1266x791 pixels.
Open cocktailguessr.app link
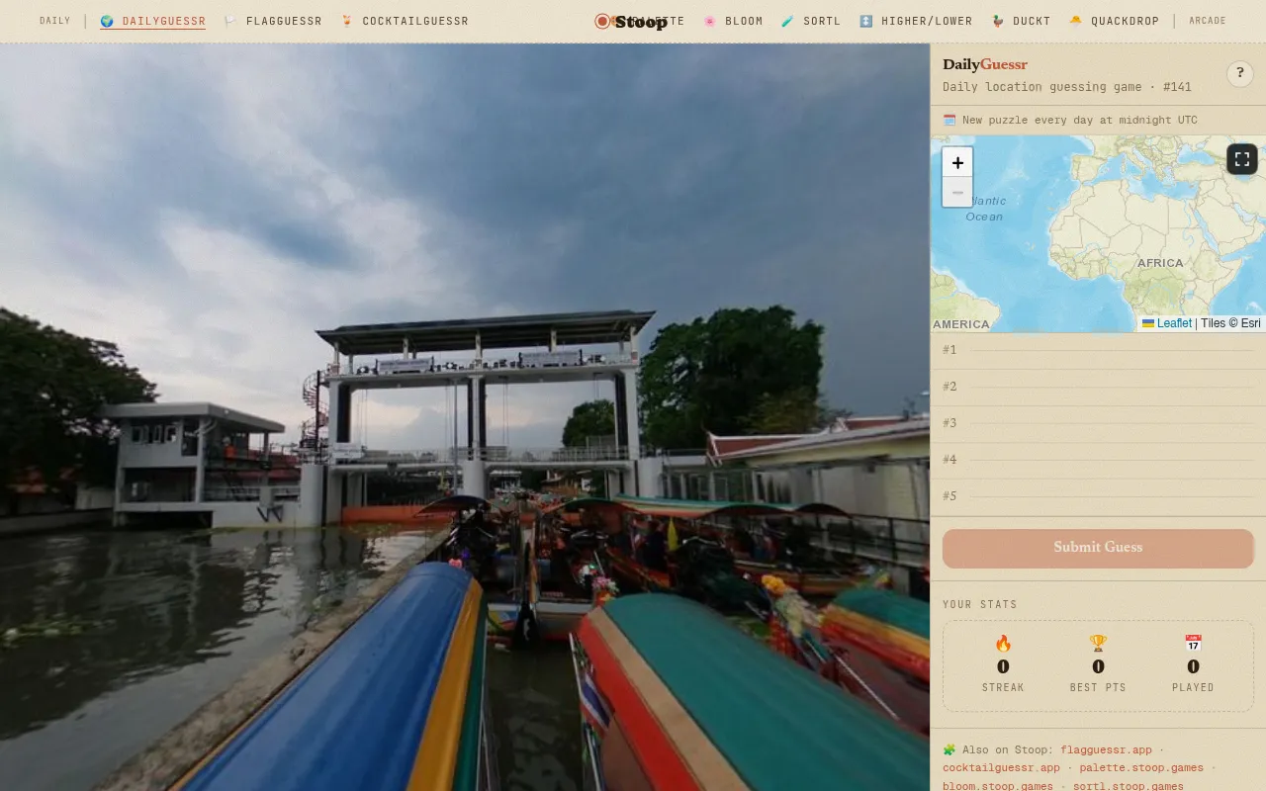tap(1001, 767)
